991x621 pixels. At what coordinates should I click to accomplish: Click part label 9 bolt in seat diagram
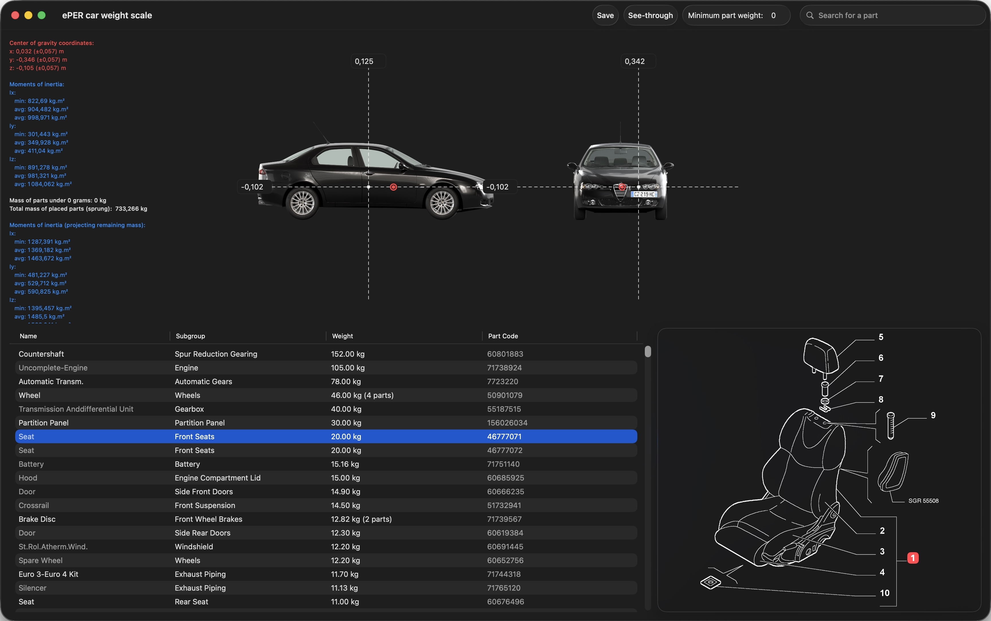tap(933, 415)
